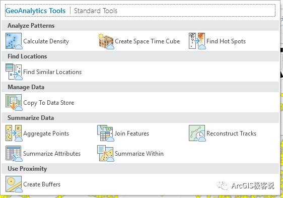Viewport: 283px width, 198px height.
Task: Click the Calculate Density tool icon
Action: pyautogui.click(x=14, y=41)
